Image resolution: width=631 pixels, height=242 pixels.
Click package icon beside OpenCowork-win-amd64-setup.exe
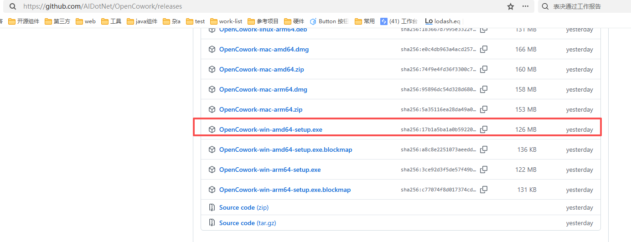tap(212, 129)
